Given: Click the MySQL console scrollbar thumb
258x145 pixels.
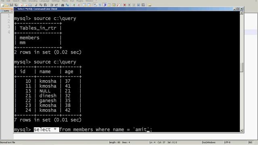Looking at the screenshot, I should click(241, 67).
